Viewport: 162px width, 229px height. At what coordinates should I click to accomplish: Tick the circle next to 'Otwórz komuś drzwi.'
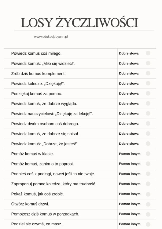pos(148,204)
